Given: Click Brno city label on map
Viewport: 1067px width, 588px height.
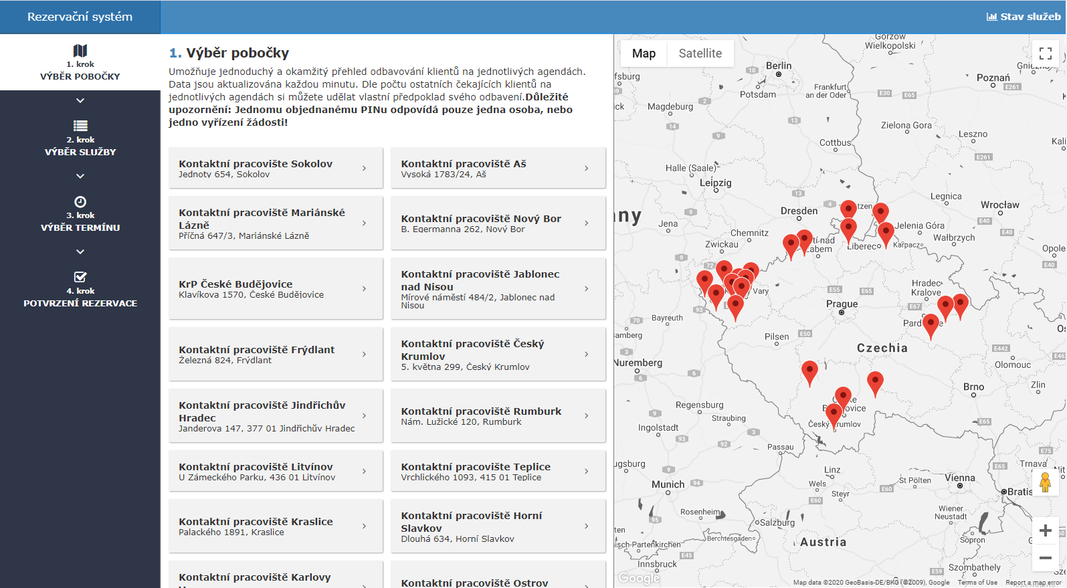Looking at the screenshot, I should pyautogui.click(x=973, y=387).
